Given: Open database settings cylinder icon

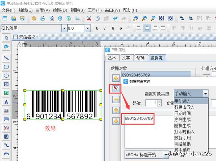Looking at the screenshot, I should tap(60, 18).
